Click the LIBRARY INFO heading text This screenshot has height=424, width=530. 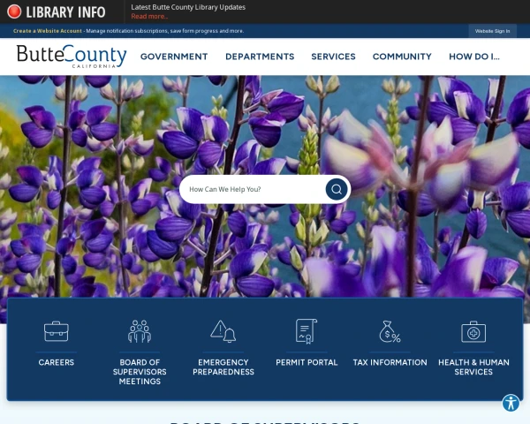coord(65,12)
